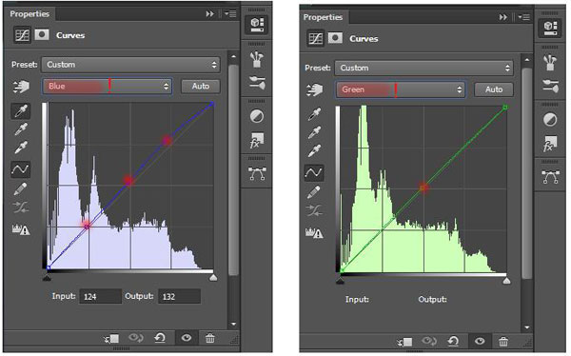Viewport: 571px width, 356px height.
Task: Click Auto button in Green curves panel
Action: click(x=494, y=89)
